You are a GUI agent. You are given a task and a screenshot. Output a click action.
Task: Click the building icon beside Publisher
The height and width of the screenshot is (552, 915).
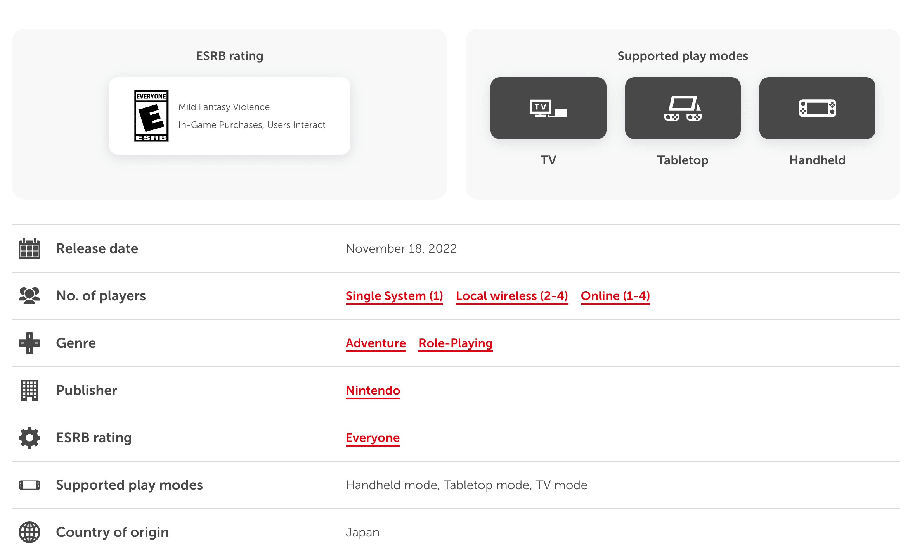click(29, 390)
